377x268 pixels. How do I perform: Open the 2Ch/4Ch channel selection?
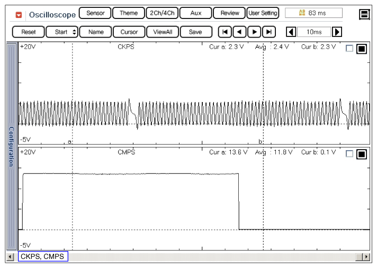pyautogui.click(x=162, y=13)
